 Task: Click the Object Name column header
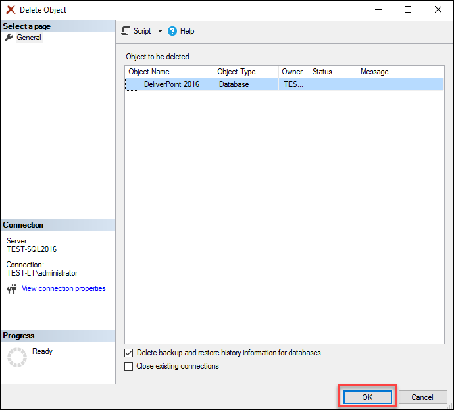point(169,72)
